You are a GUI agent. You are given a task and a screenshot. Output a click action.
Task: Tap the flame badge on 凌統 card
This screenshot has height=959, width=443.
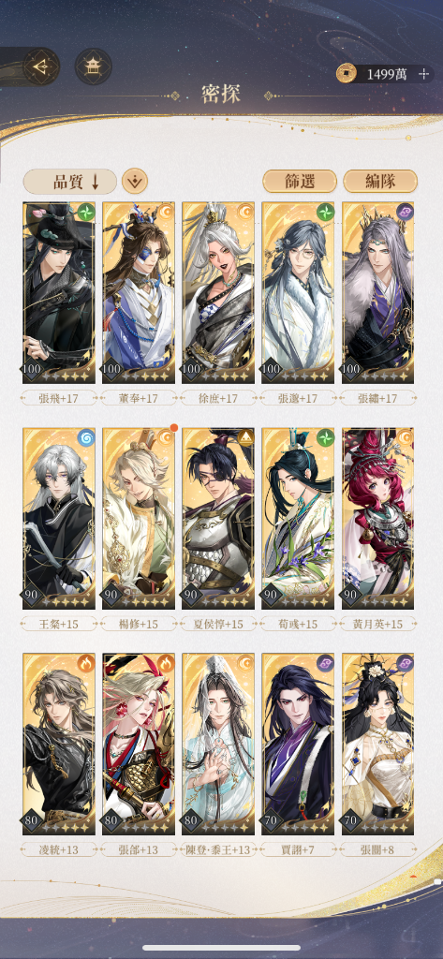point(85,663)
